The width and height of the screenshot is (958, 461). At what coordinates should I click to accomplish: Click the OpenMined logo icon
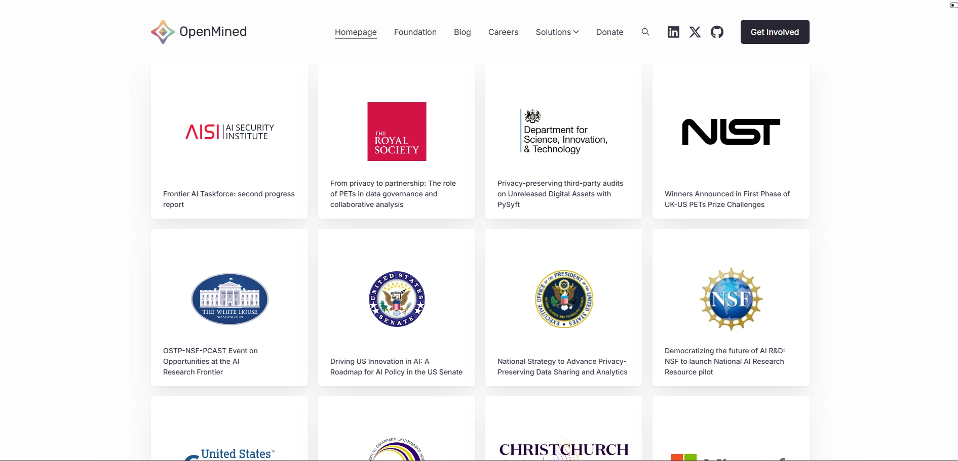[163, 32]
